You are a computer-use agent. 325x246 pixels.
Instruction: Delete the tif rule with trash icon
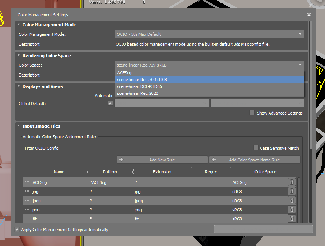(292, 219)
